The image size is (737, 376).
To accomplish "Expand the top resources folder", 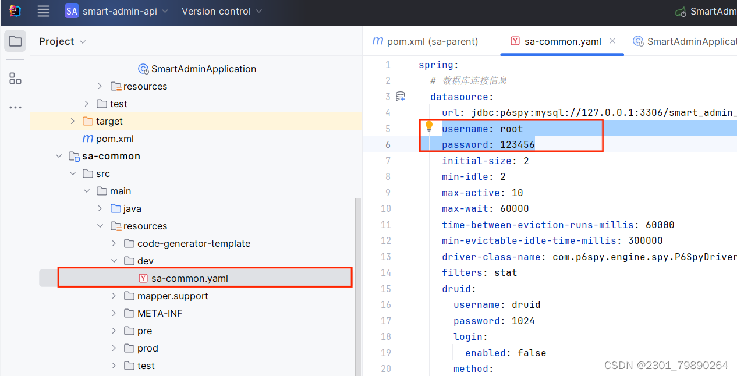I will [x=100, y=86].
